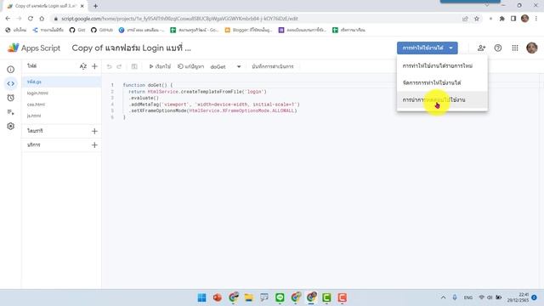The width and height of the screenshot is (544, 306).
Task: Go back with browser back arrow
Action: tap(8, 19)
